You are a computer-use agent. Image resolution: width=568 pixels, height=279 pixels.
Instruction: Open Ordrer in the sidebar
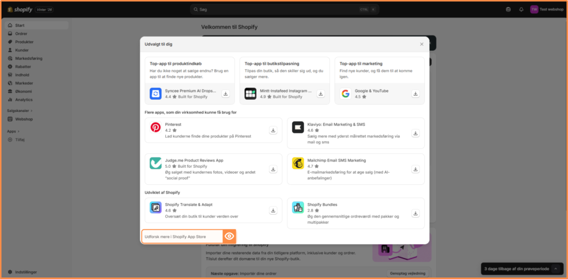coord(21,33)
